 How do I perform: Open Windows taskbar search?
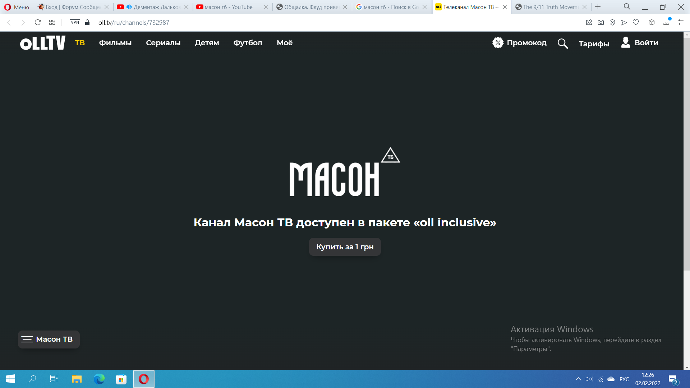pos(32,379)
